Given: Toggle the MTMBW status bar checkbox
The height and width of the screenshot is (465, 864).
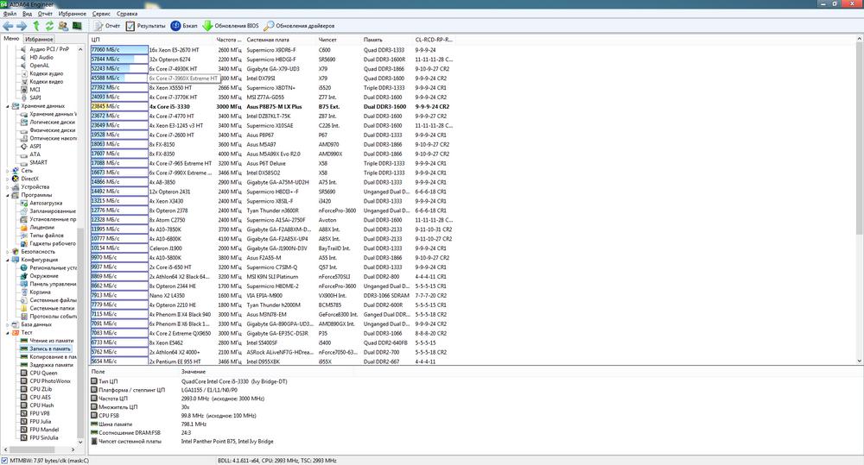Looking at the screenshot, I should click(x=4, y=461).
